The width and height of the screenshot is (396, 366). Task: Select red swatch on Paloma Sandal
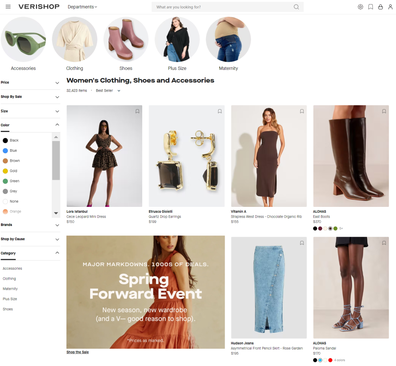tap(330, 360)
